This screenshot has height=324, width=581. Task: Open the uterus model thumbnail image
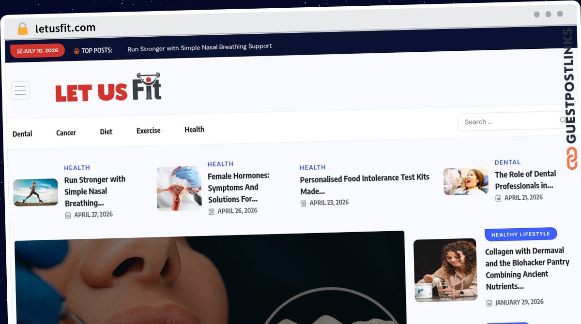(x=179, y=189)
